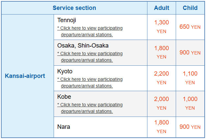The height and width of the screenshot is (139, 206).
Task: Open Kyoto participating stations link
Action: [90, 83]
